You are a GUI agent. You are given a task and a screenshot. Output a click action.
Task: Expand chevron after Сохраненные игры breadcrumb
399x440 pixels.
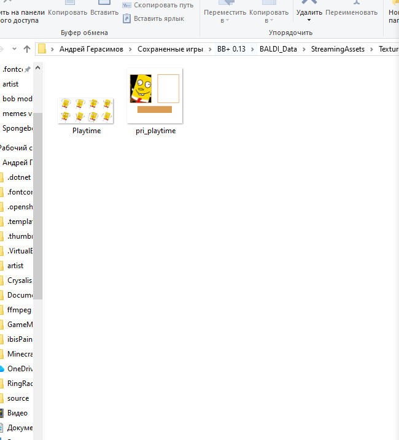pyautogui.click(x=210, y=49)
